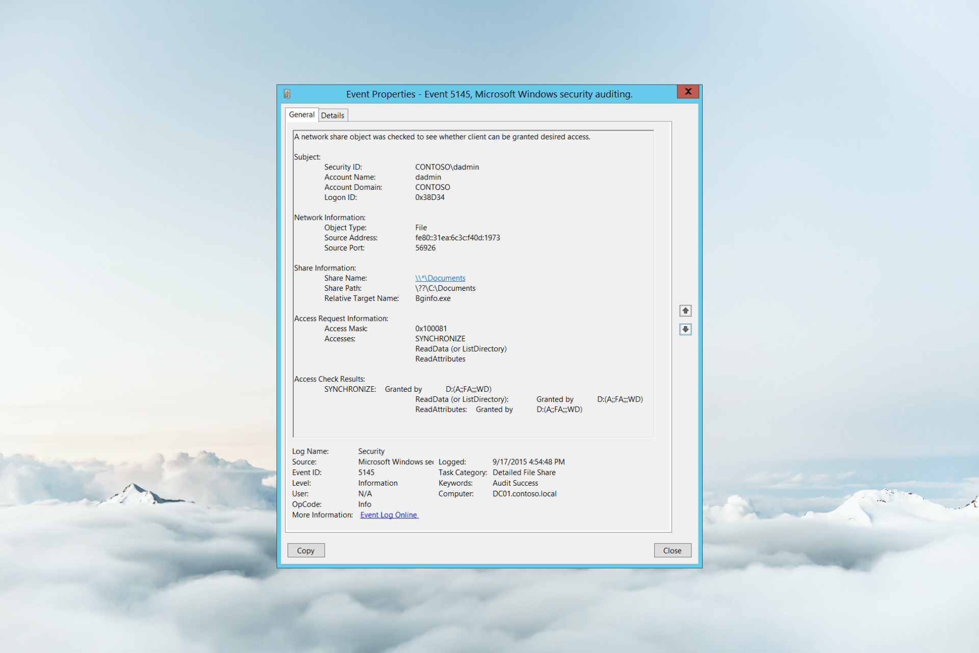Select the Task Category Detailed File Share
This screenshot has height=653, width=979.
pos(524,472)
